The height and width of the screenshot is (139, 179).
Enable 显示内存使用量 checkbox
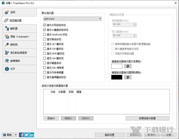(x=44, y=72)
